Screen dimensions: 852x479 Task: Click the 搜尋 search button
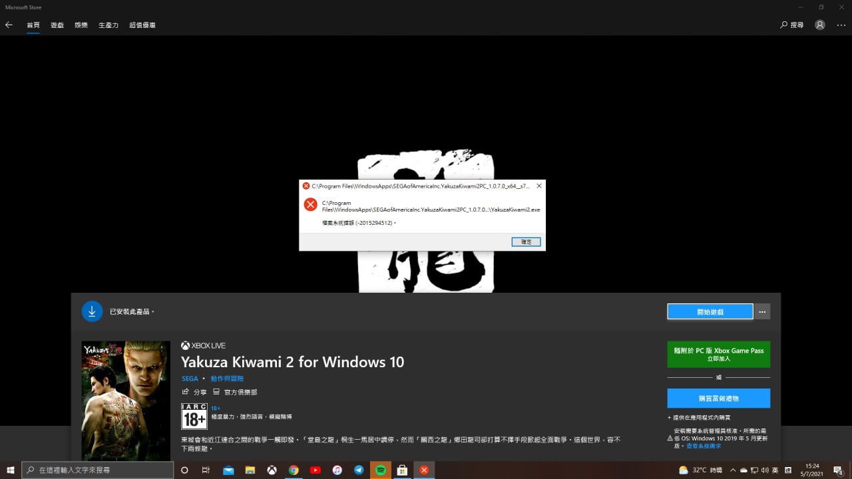792,25
